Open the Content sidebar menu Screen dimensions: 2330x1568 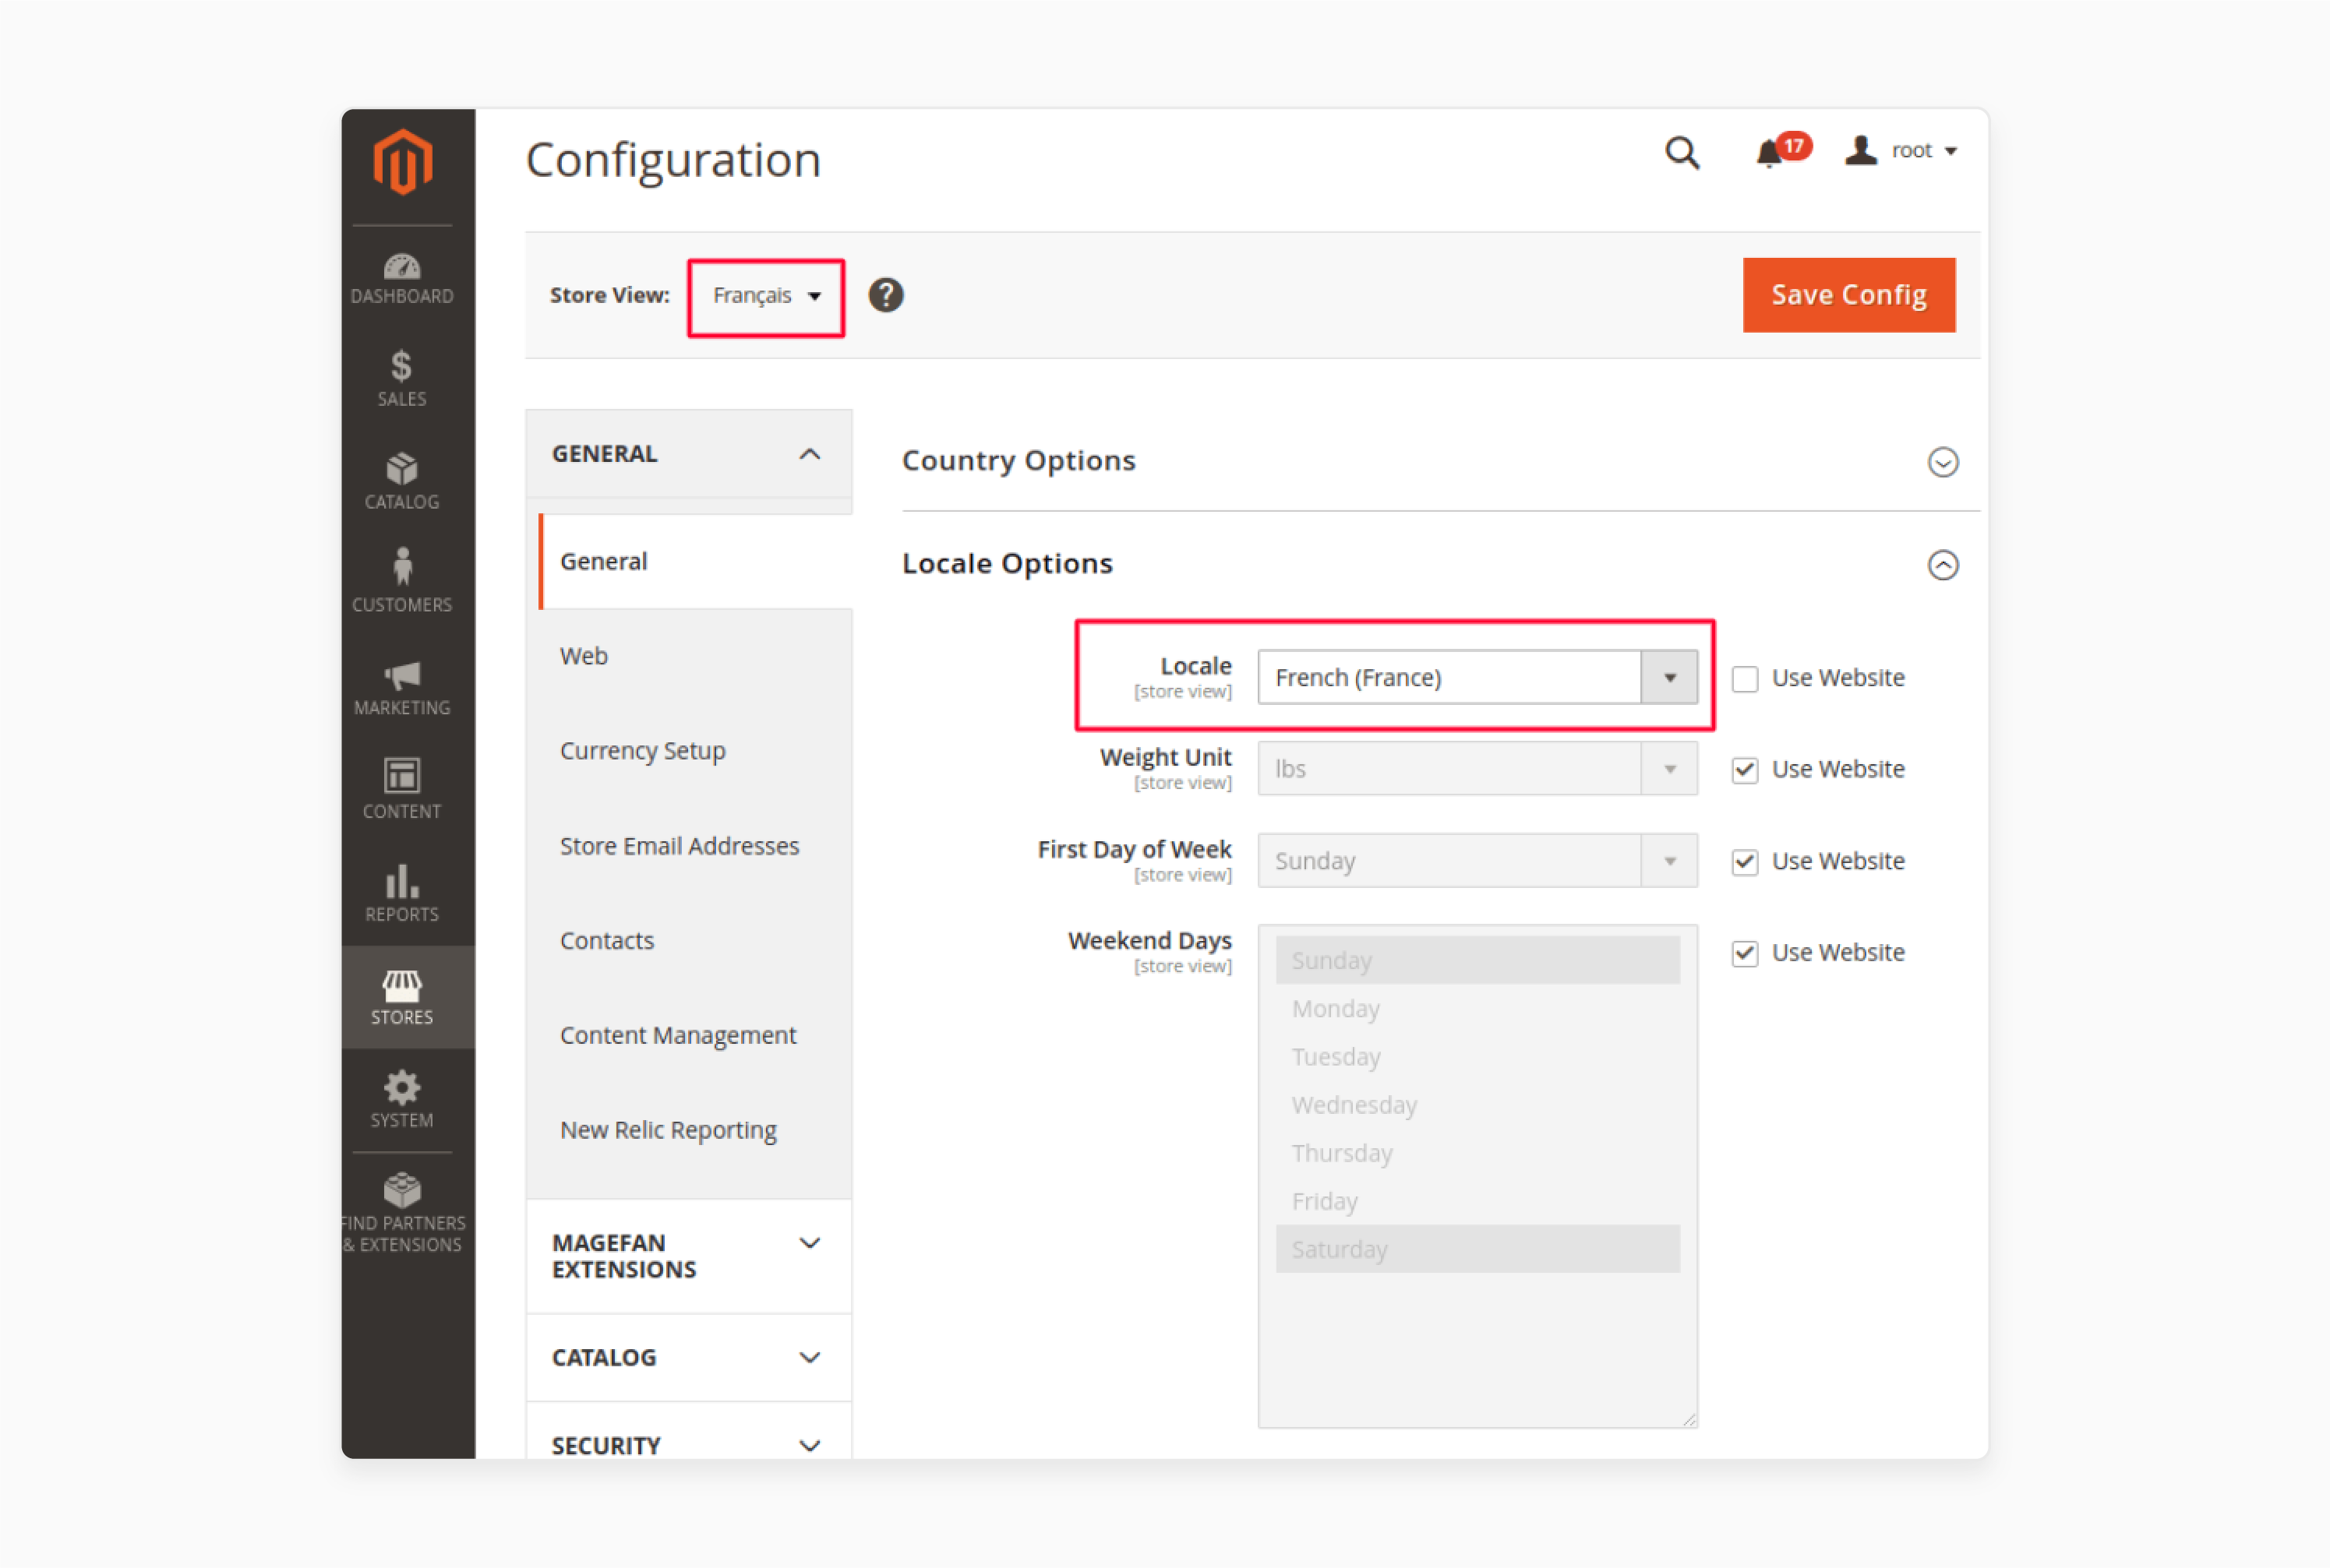coord(402,789)
